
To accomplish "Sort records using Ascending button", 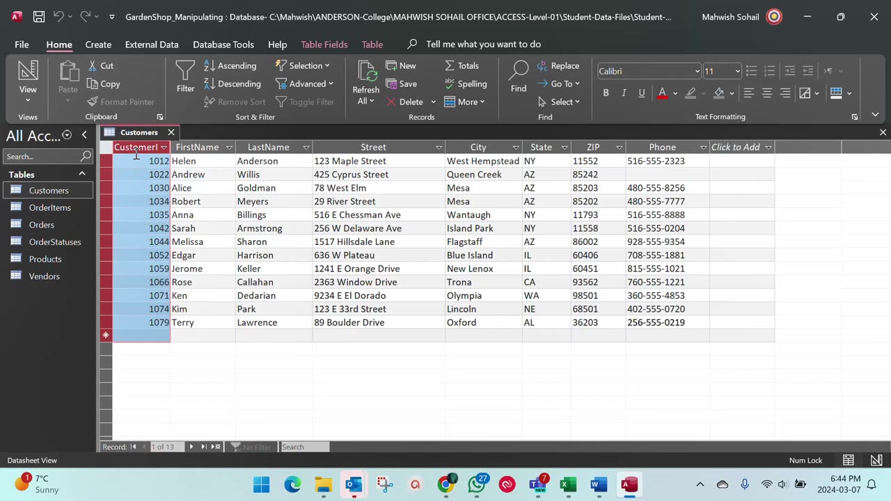I will tap(230, 65).
